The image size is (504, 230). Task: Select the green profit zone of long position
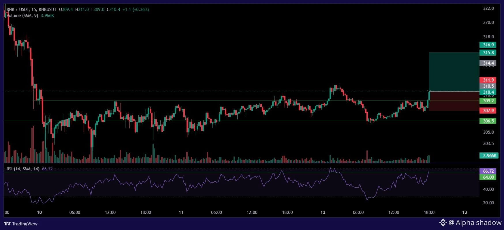pos(454,72)
